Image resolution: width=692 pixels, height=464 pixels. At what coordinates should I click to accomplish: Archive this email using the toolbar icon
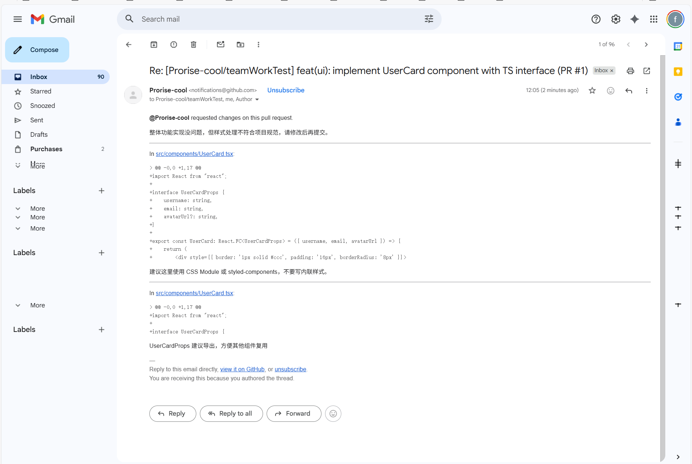click(x=154, y=44)
